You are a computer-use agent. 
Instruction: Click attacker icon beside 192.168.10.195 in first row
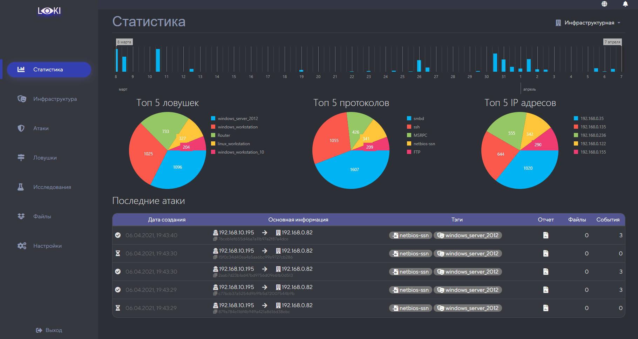click(216, 232)
